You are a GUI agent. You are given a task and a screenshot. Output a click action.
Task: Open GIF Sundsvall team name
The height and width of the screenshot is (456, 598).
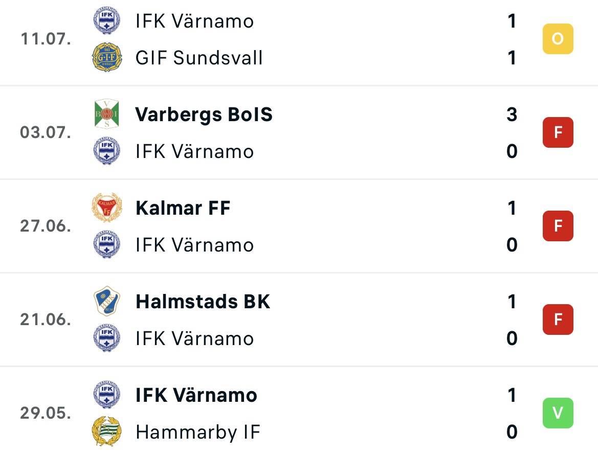tap(199, 58)
